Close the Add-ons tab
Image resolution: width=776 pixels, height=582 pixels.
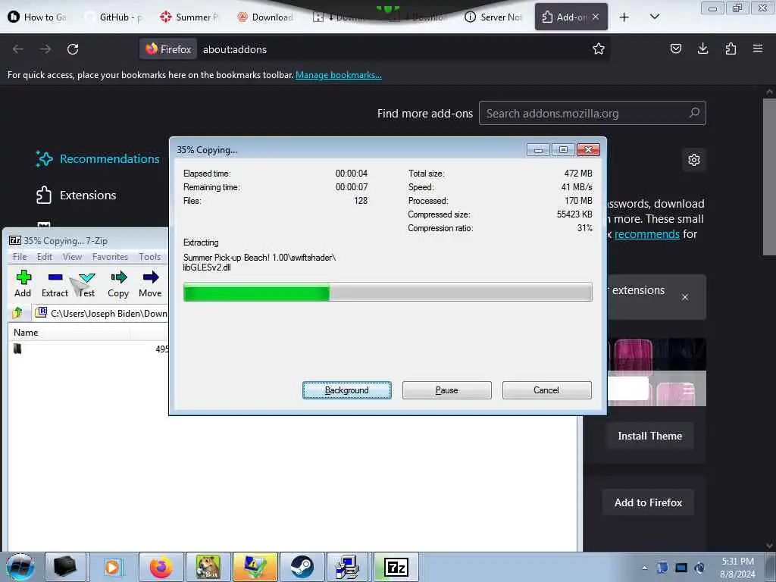tap(596, 17)
